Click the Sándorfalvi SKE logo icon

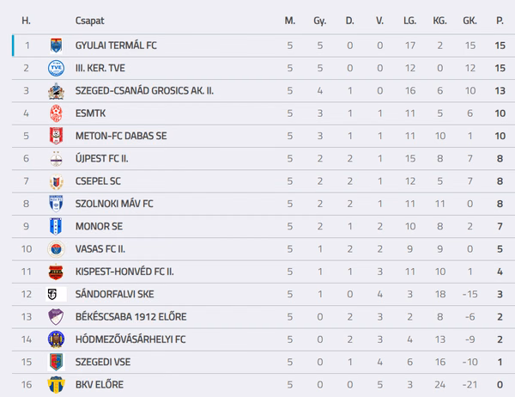tap(56, 294)
